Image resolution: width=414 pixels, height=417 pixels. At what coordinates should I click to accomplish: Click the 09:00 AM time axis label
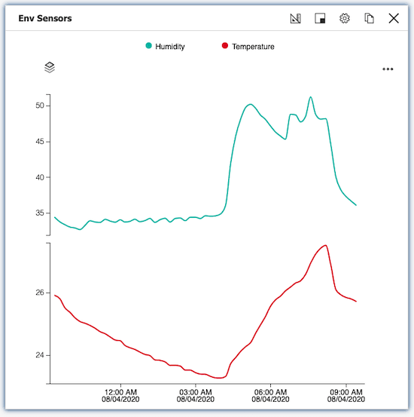click(x=346, y=395)
